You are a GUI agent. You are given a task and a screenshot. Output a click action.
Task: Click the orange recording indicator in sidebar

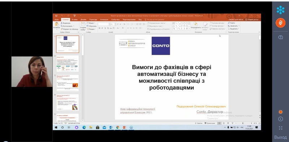tap(280, 112)
